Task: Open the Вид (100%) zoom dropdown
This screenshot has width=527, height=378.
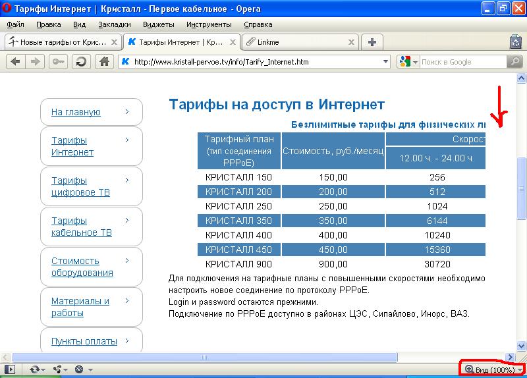Action: pos(494,370)
